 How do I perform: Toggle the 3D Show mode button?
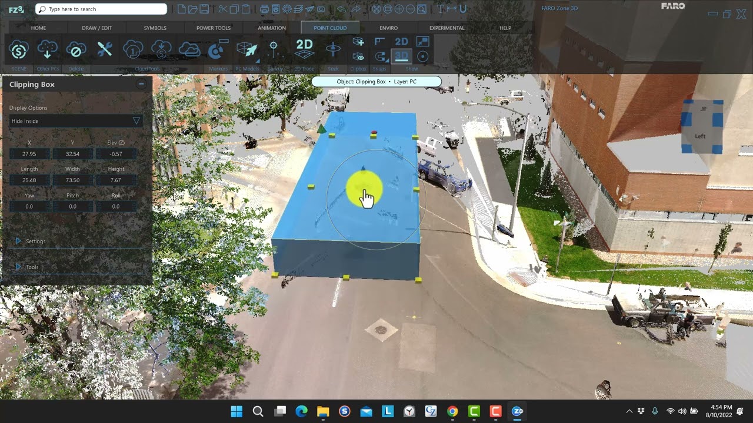point(401,56)
